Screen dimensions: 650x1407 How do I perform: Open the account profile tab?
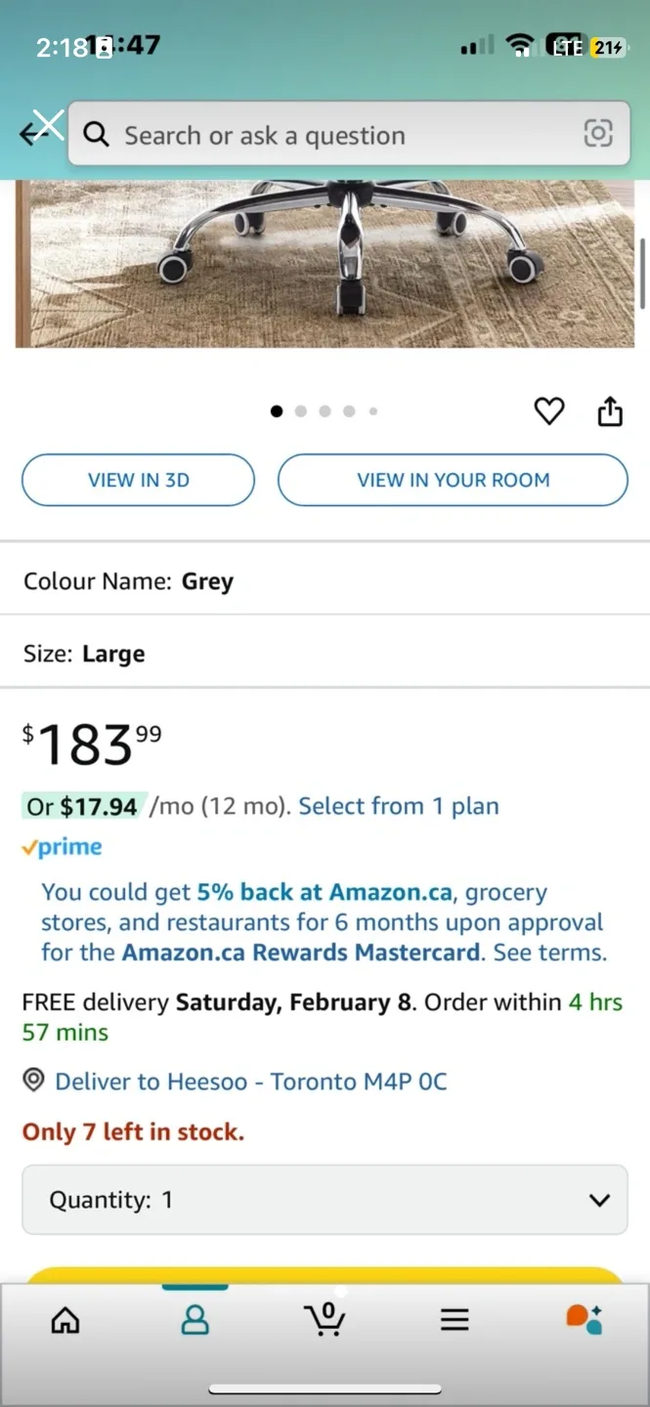[x=195, y=1320]
